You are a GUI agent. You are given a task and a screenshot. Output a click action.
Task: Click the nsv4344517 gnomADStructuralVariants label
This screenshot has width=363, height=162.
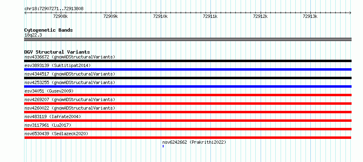tap(70, 74)
